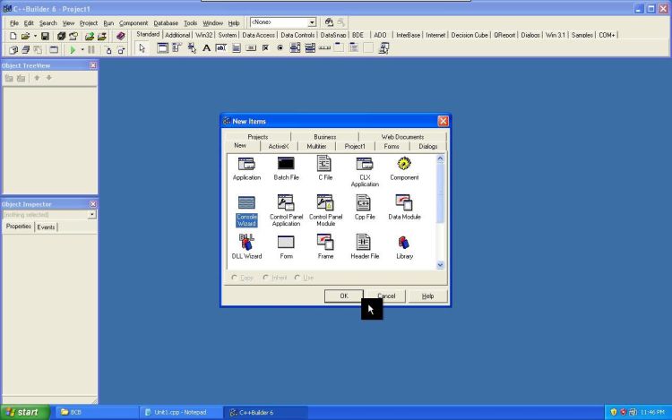
Task: Open the Object Inspector instance dropdown
Action: pos(91,215)
